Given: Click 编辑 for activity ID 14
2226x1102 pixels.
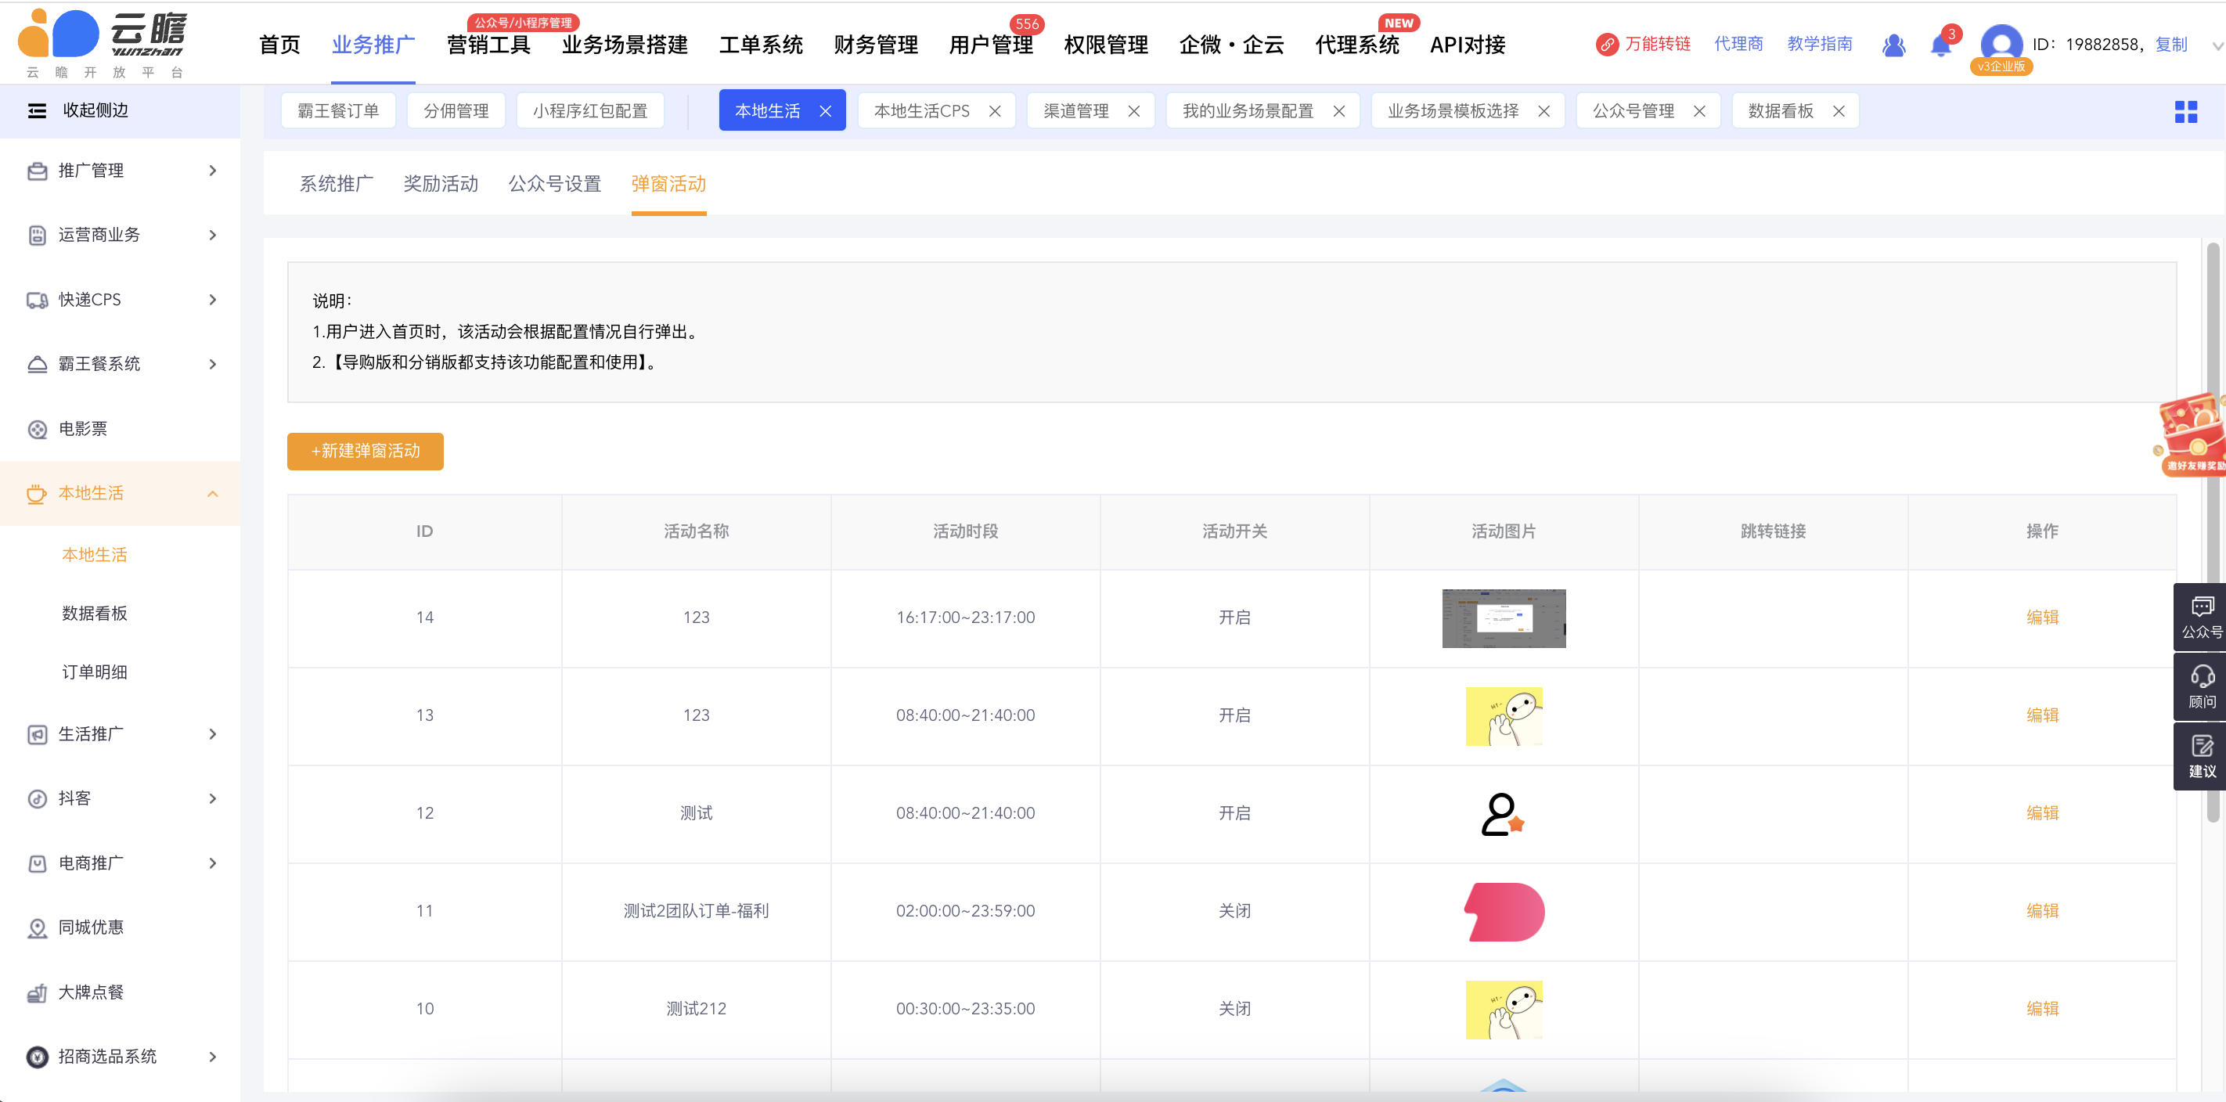Looking at the screenshot, I should 2042,617.
